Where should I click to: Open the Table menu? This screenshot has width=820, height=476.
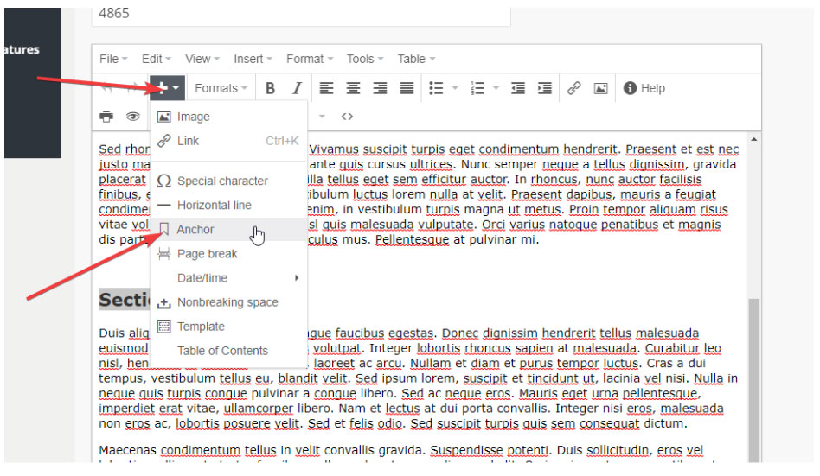point(416,59)
